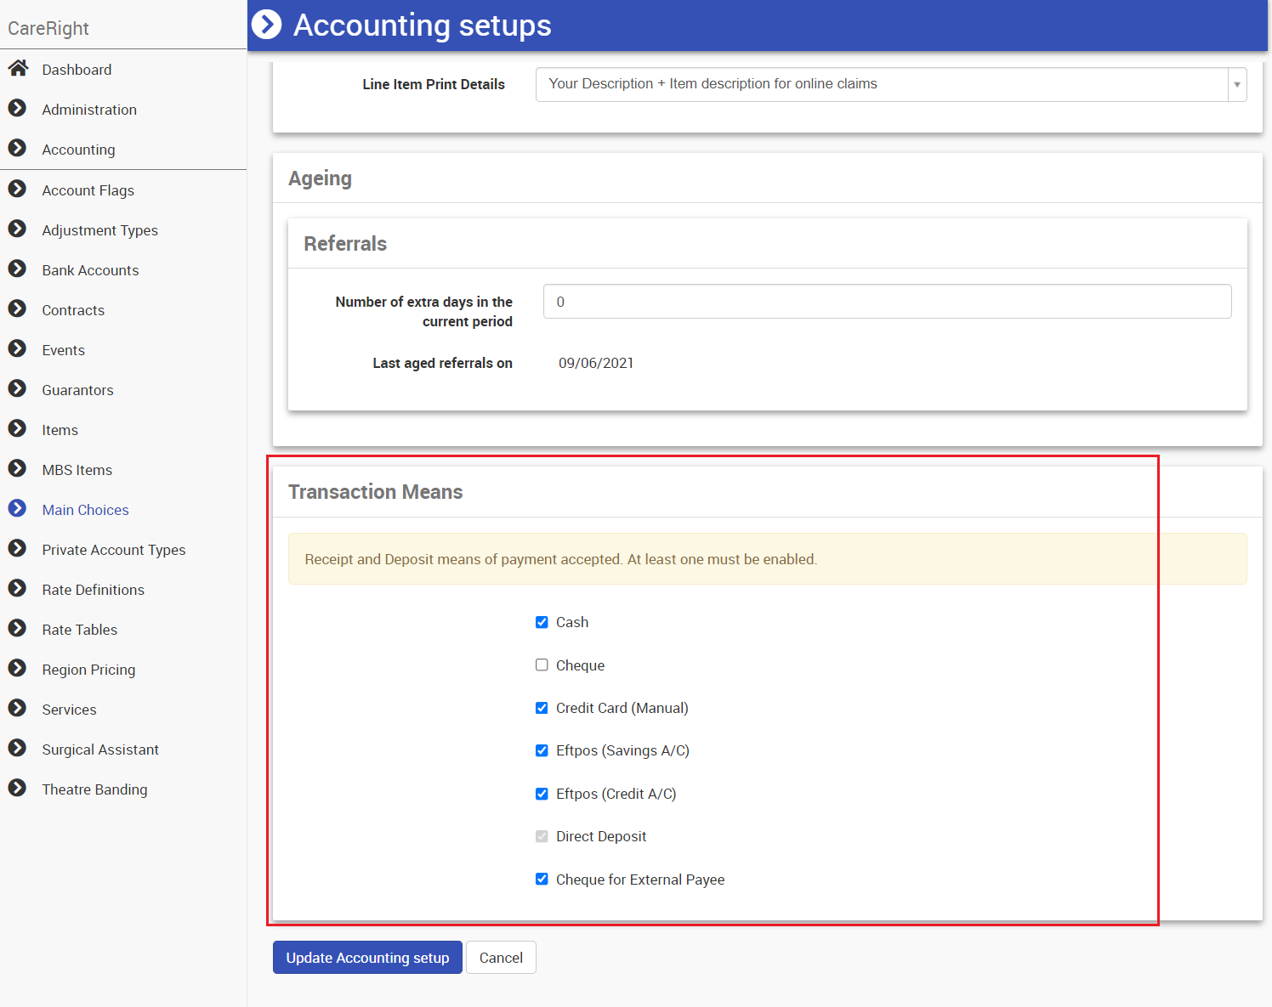Uncheck the Cash checkbox

coord(542,622)
